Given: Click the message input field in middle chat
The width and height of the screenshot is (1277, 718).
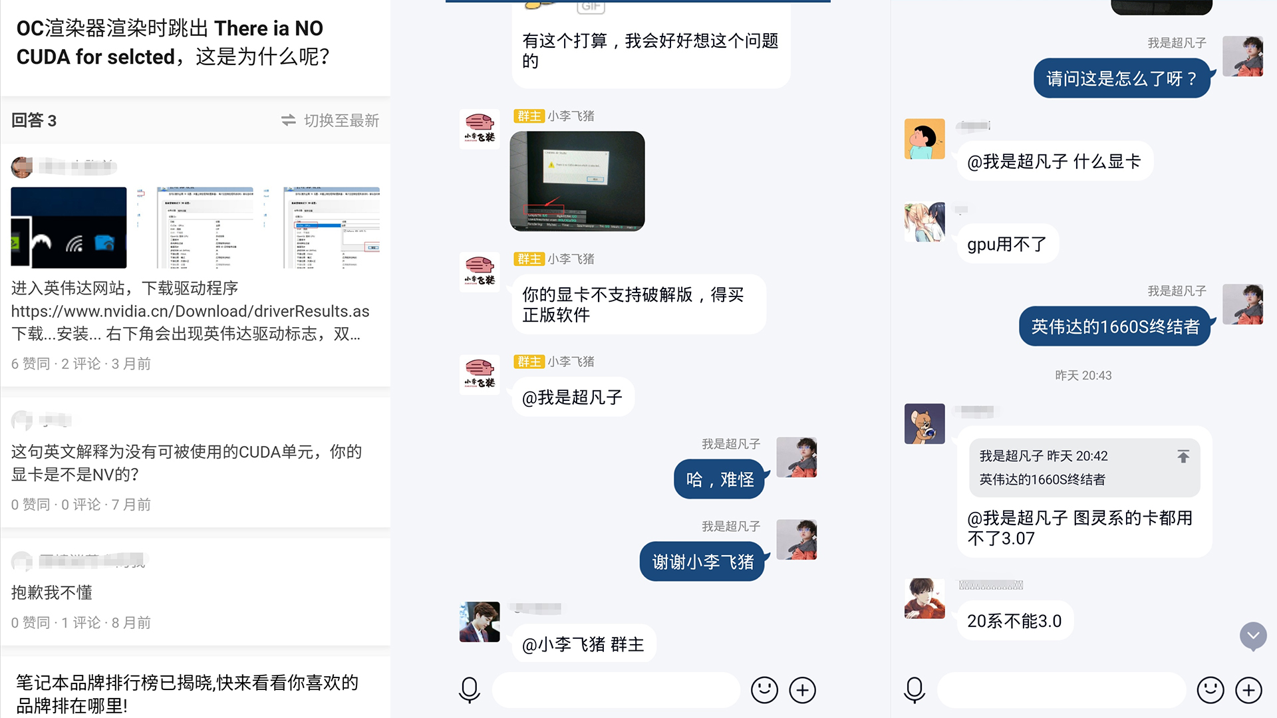Looking at the screenshot, I should [x=616, y=690].
